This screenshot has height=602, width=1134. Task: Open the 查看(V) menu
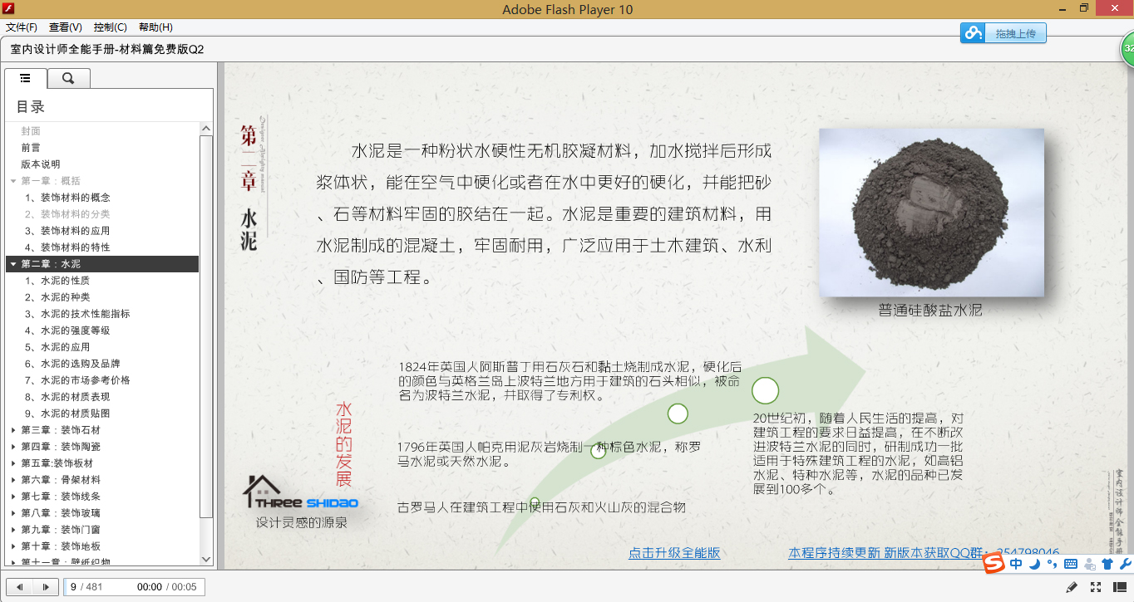66,27
